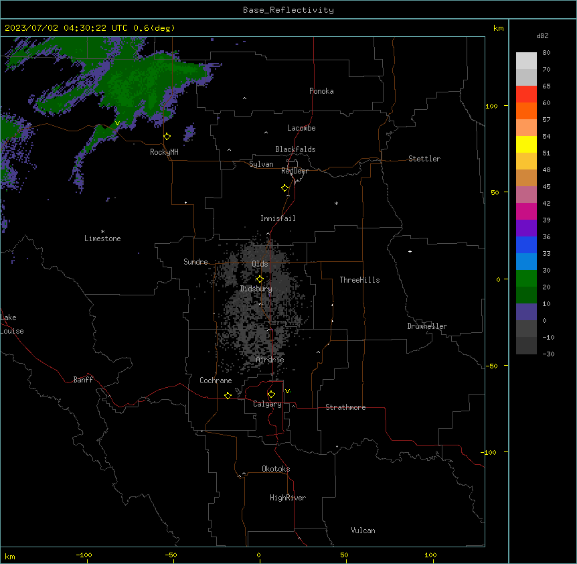
Task: Click the yellow diamond marker below Cochrane
Action: (228, 395)
